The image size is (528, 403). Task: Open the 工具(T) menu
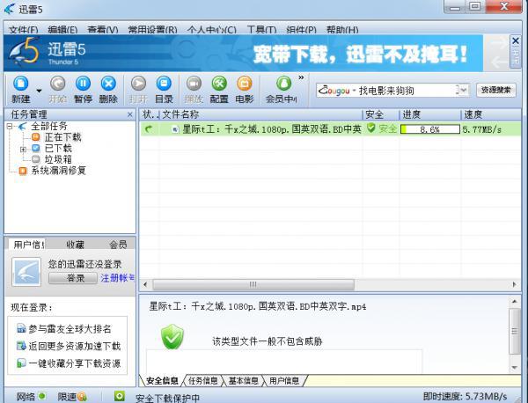tap(261, 30)
